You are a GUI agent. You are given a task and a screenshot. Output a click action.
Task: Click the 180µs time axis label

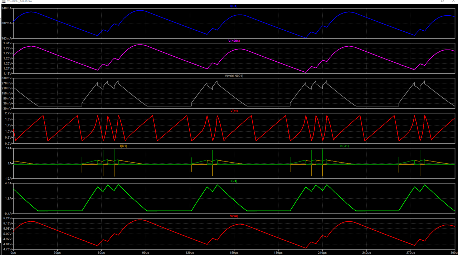[278, 252]
